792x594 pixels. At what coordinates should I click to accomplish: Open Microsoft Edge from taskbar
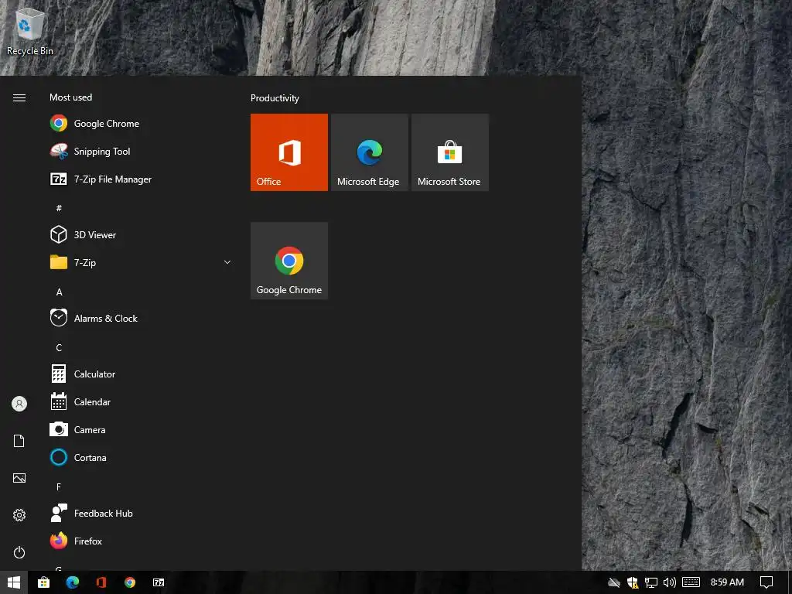point(73,582)
